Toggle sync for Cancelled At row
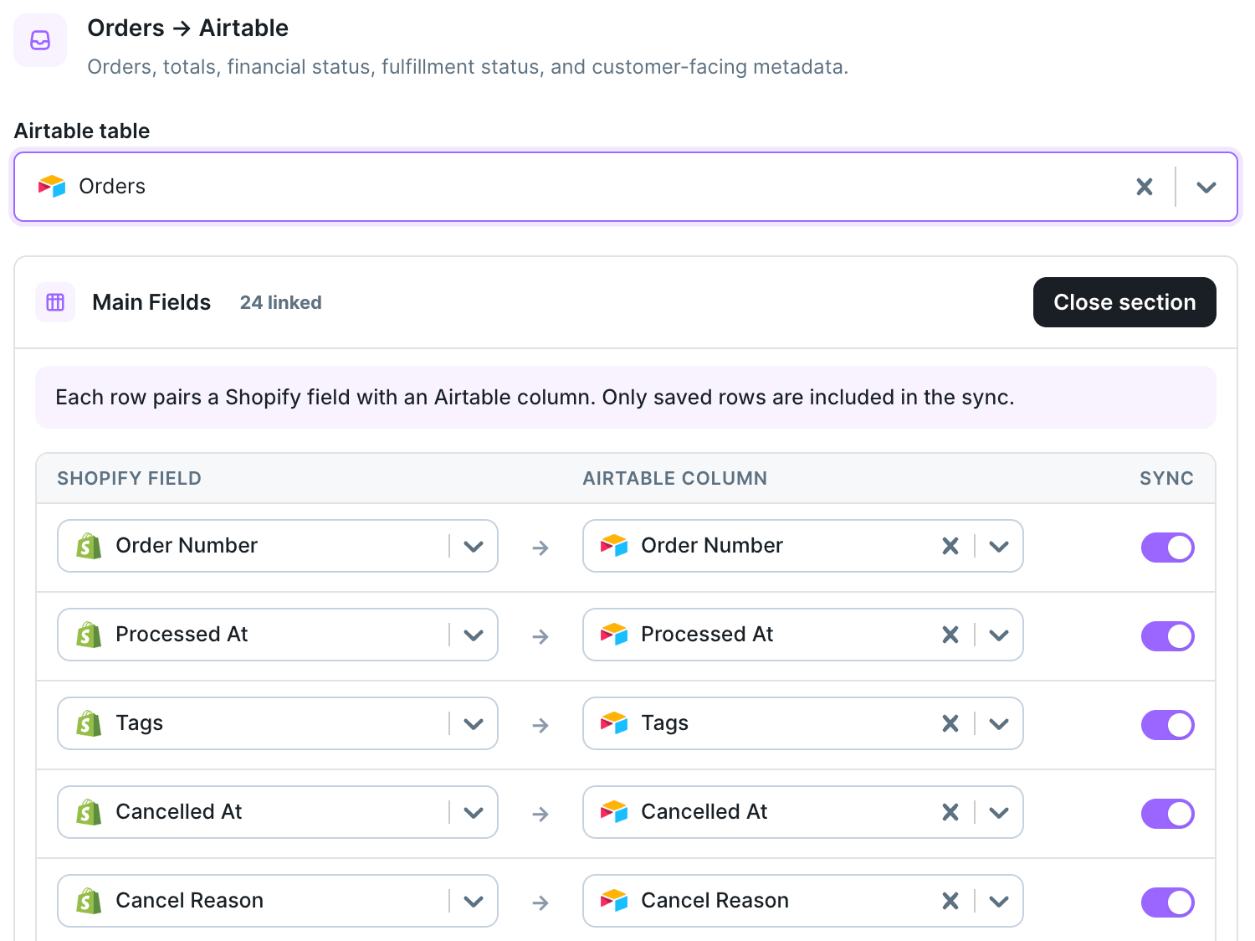The image size is (1255, 941). [x=1167, y=814]
